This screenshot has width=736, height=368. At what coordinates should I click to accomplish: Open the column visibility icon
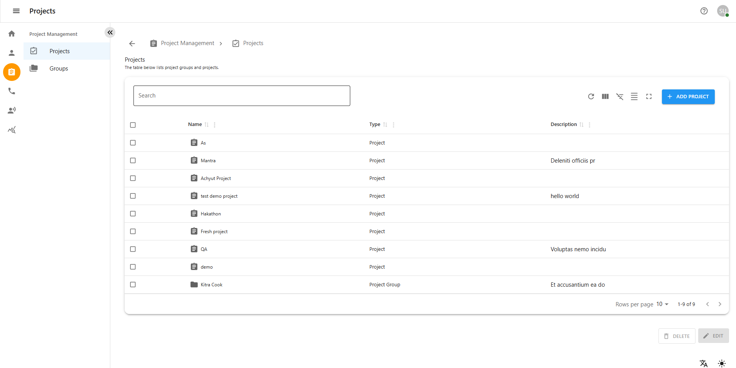[605, 96]
